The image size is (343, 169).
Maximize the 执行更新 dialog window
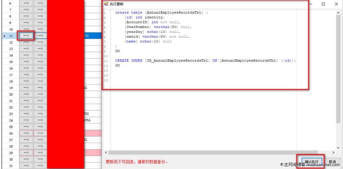pos(323,4)
